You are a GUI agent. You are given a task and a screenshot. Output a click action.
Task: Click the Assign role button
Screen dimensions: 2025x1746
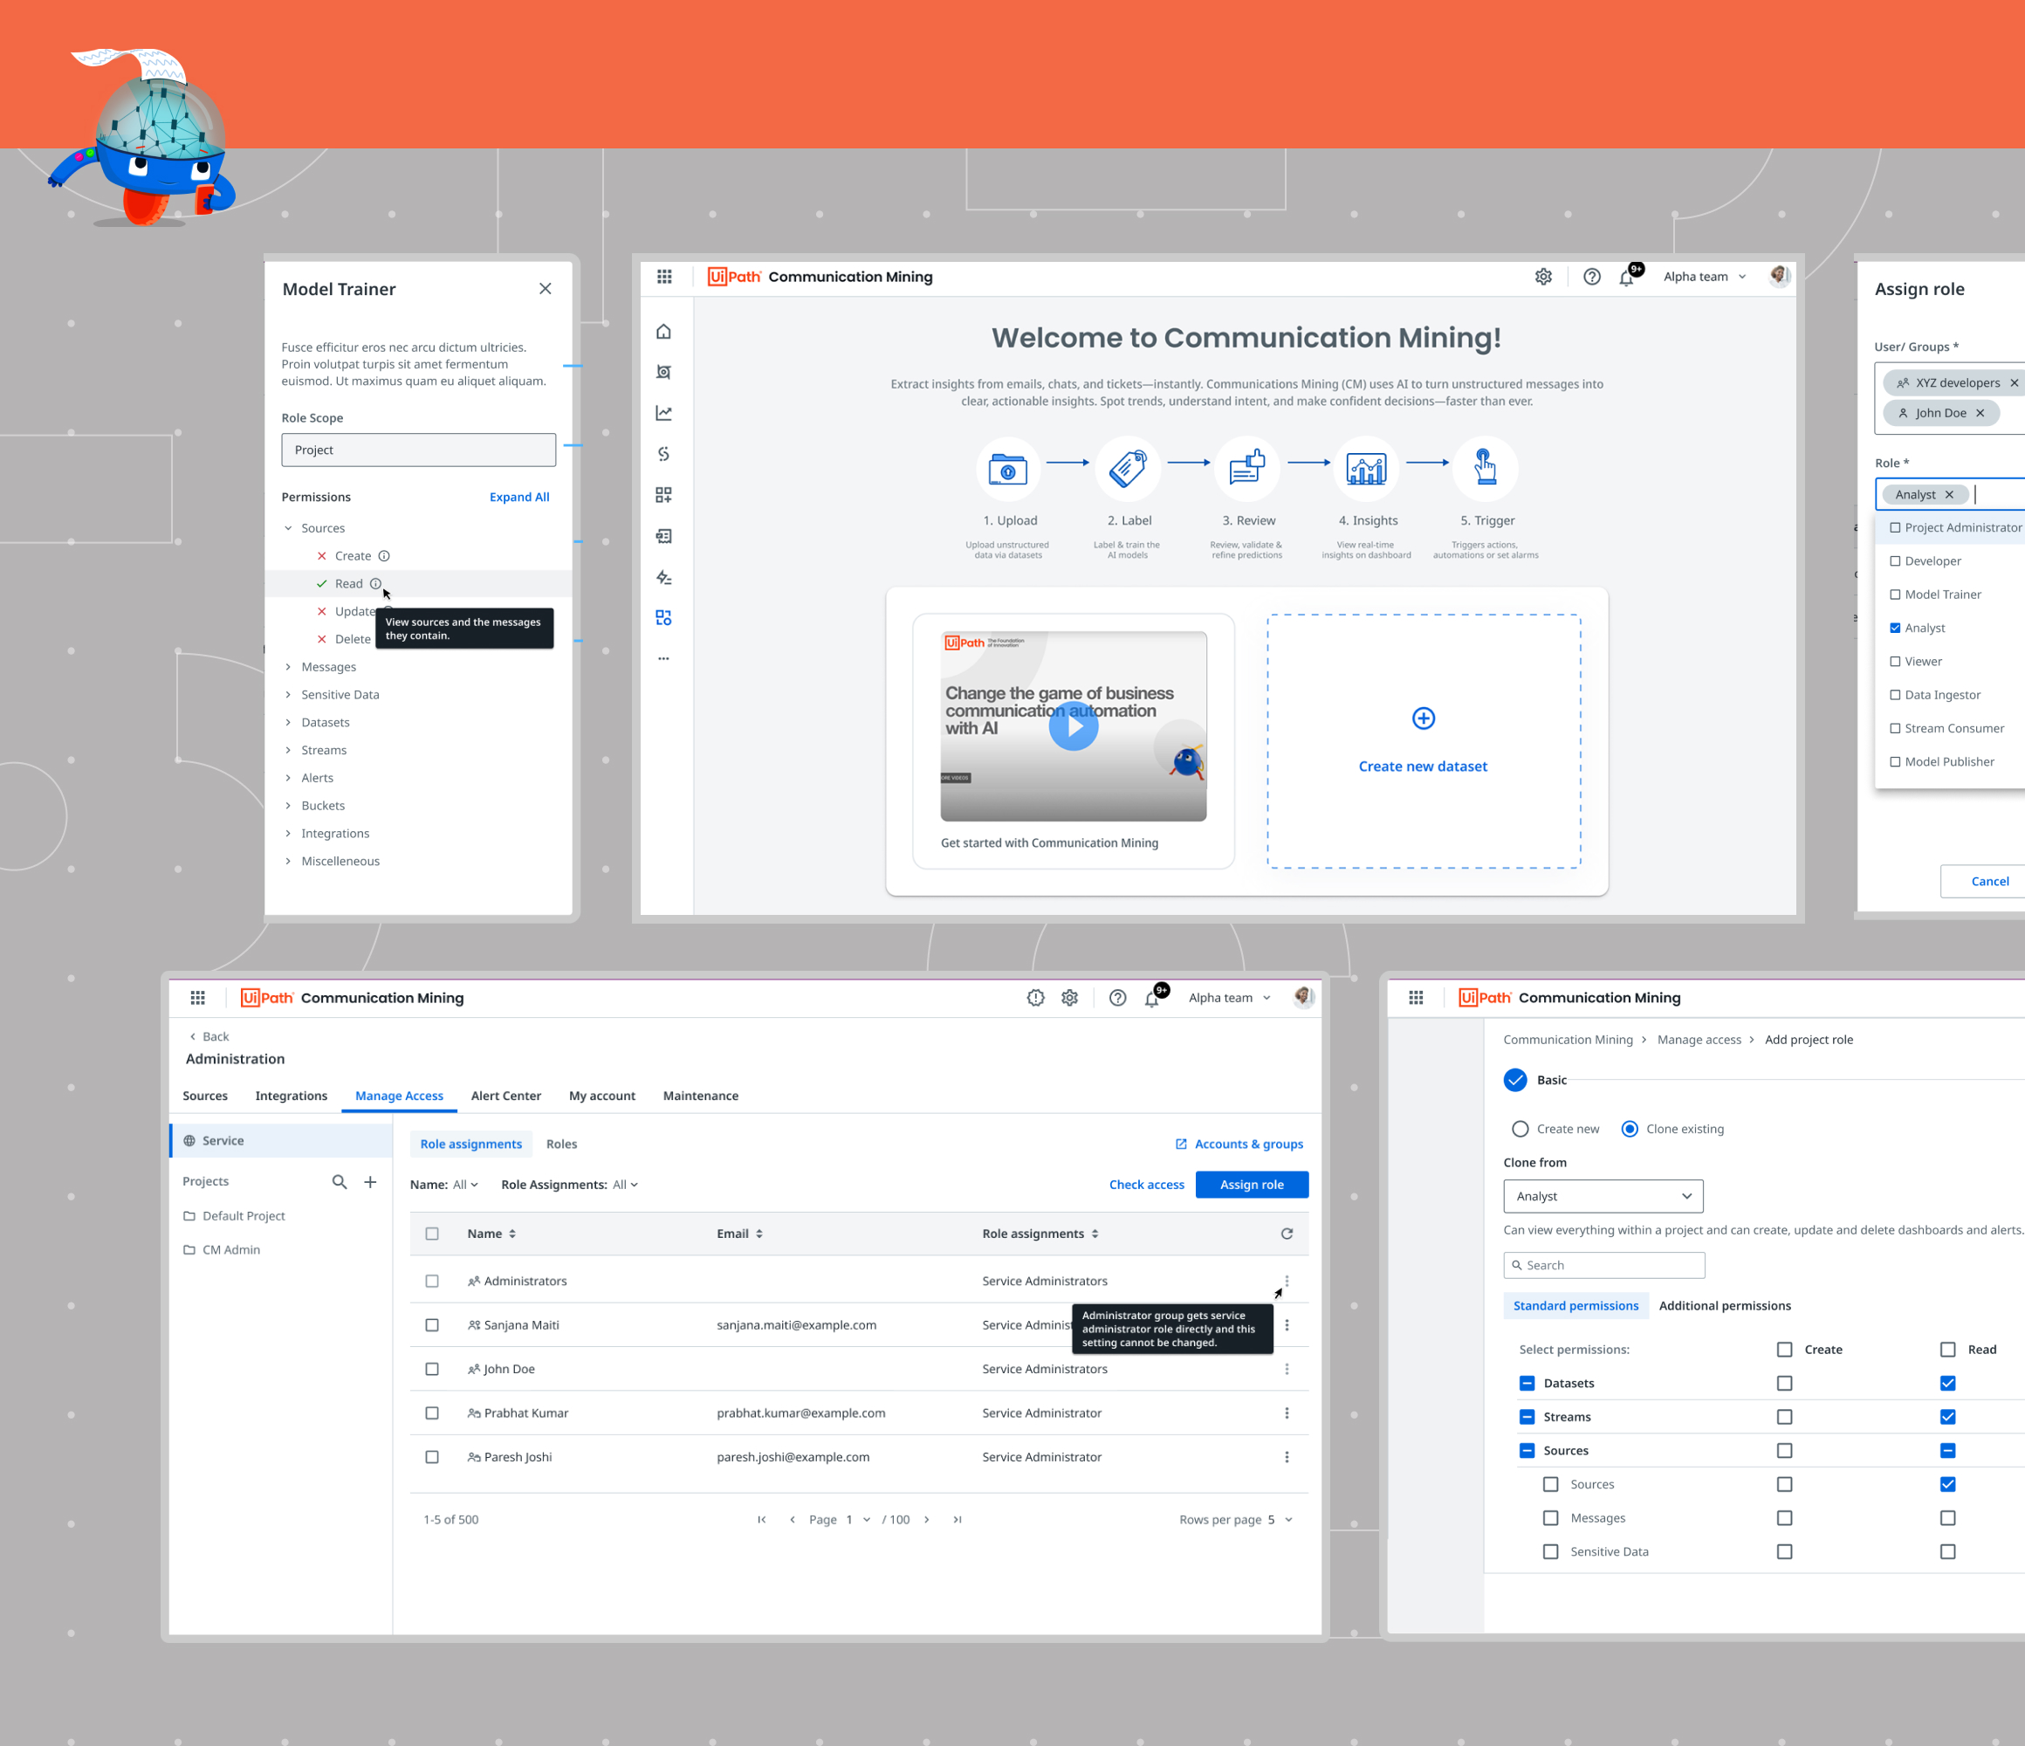point(1251,1185)
